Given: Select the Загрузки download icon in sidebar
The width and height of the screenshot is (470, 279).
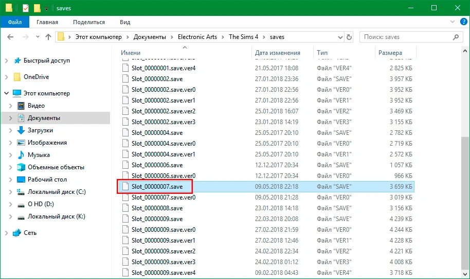Looking at the screenshot, I should coord(21,130).
